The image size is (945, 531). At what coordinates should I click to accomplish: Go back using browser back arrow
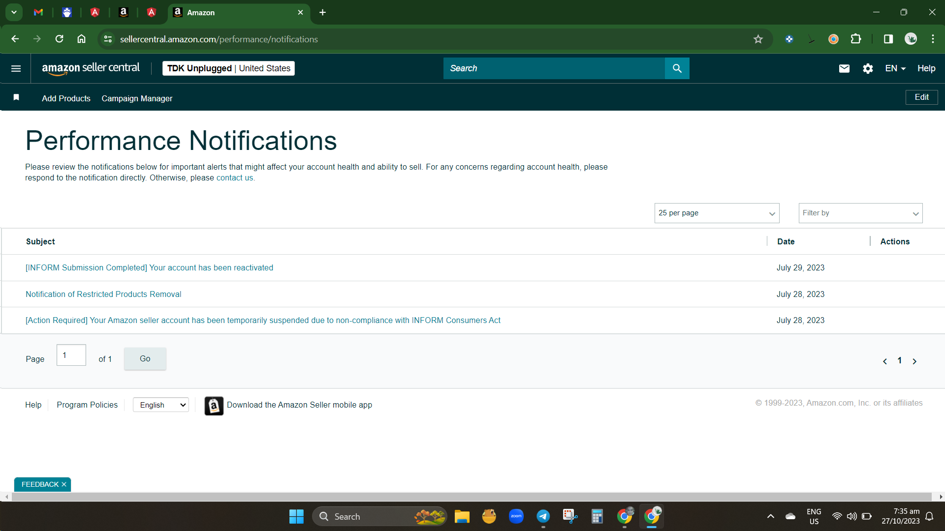click(x=15, y=39)
